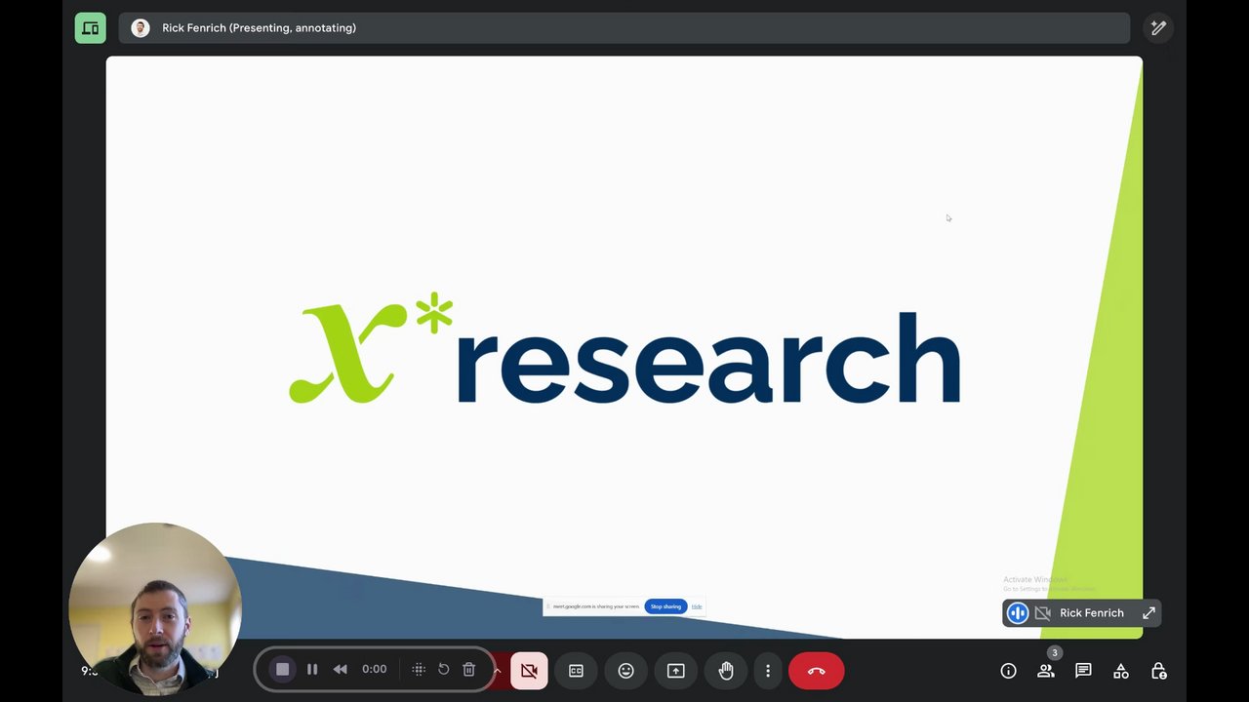Click the circular webcam self-view bubble
The height and width of the screenshot is (702, 1249).
(x=154, y=608)
